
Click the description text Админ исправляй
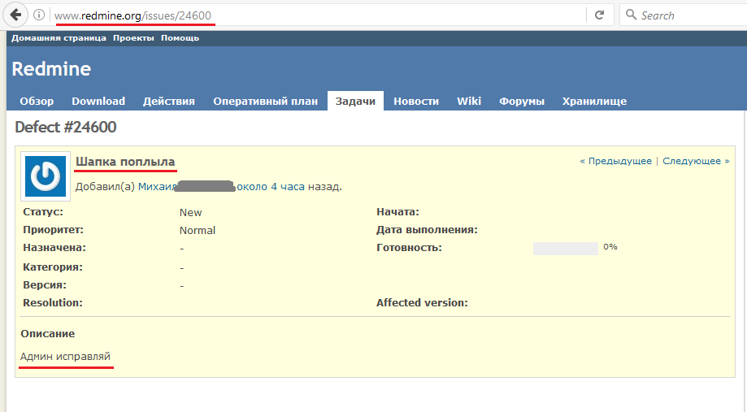click(65, 356)
